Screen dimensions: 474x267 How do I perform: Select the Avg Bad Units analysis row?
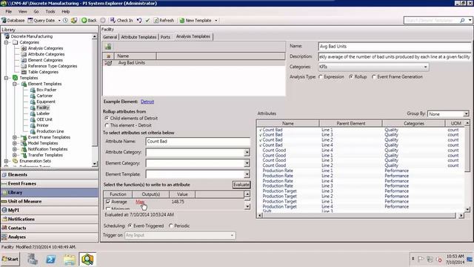pyautogui.click(x=194, y=62)
